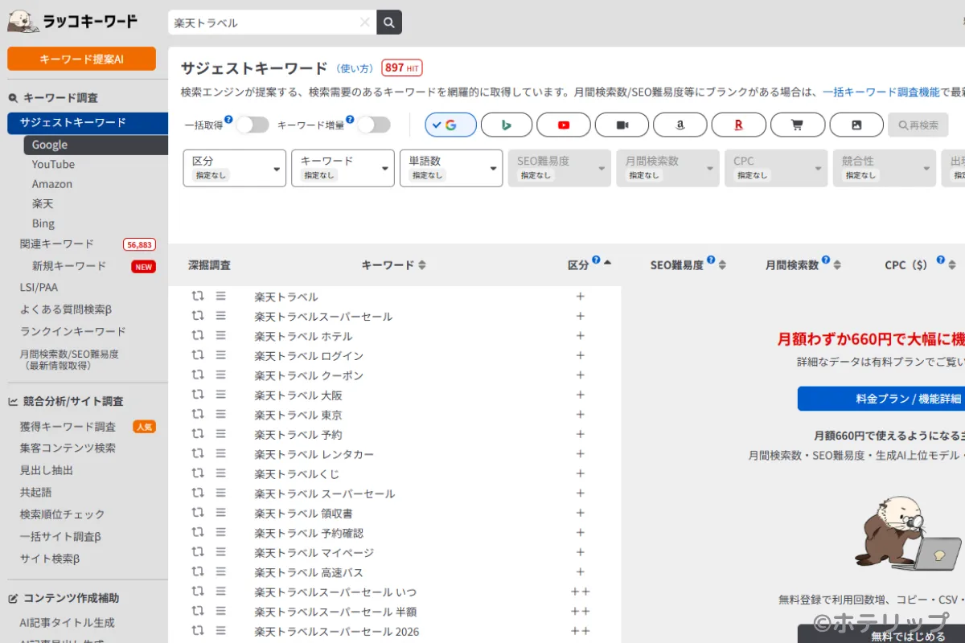Click the 再検索 button
The image size is (965, 643).
click(918, 125)
